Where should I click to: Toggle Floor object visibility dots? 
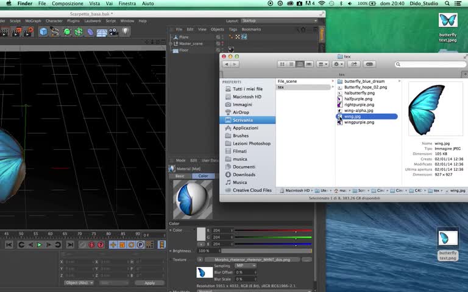pyautogui.click(x=222, y=50)
